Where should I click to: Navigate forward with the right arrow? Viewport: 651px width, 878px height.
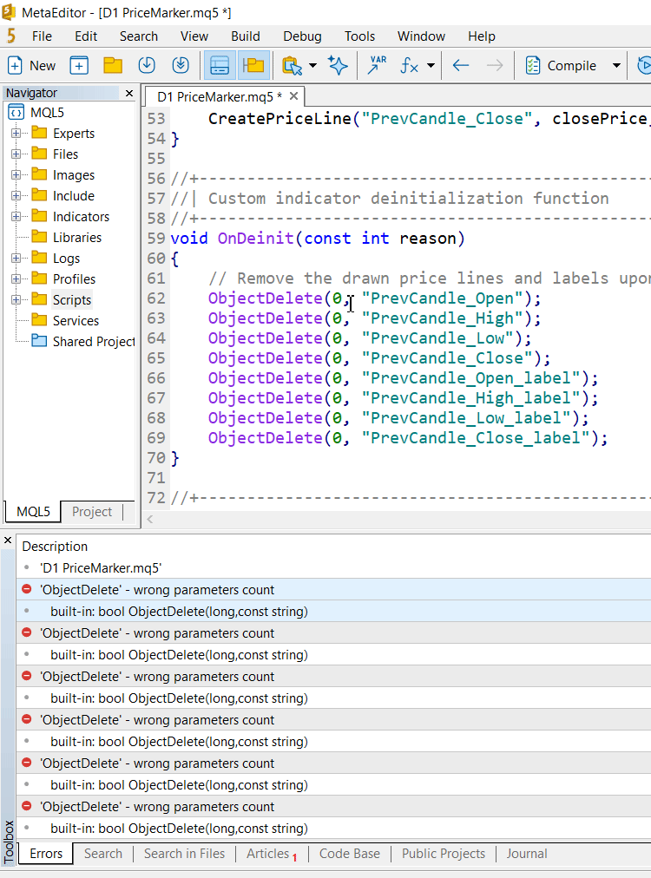pyautogui.click(x=495, y=66)
